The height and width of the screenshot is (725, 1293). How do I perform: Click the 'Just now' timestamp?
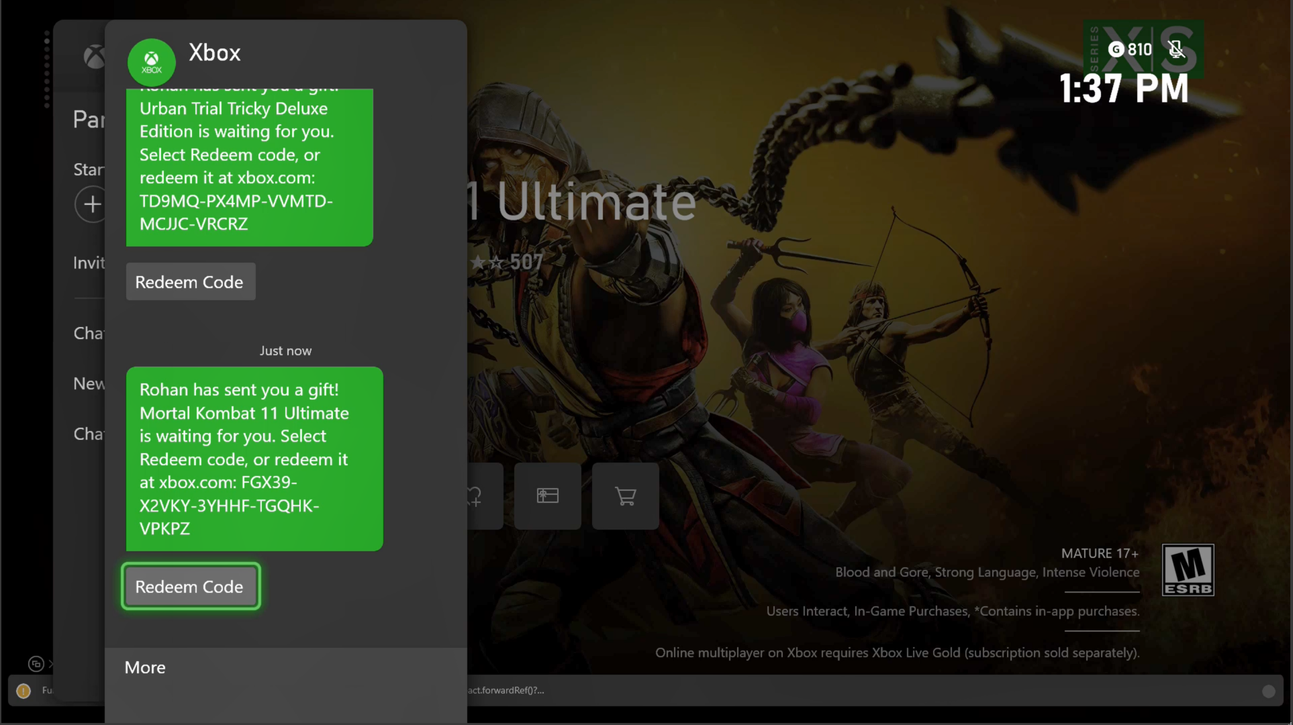tap(285, 350)
